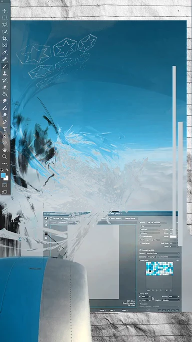Open the Diffusion dither dropdown
The image size is (192, 342).
150,233
